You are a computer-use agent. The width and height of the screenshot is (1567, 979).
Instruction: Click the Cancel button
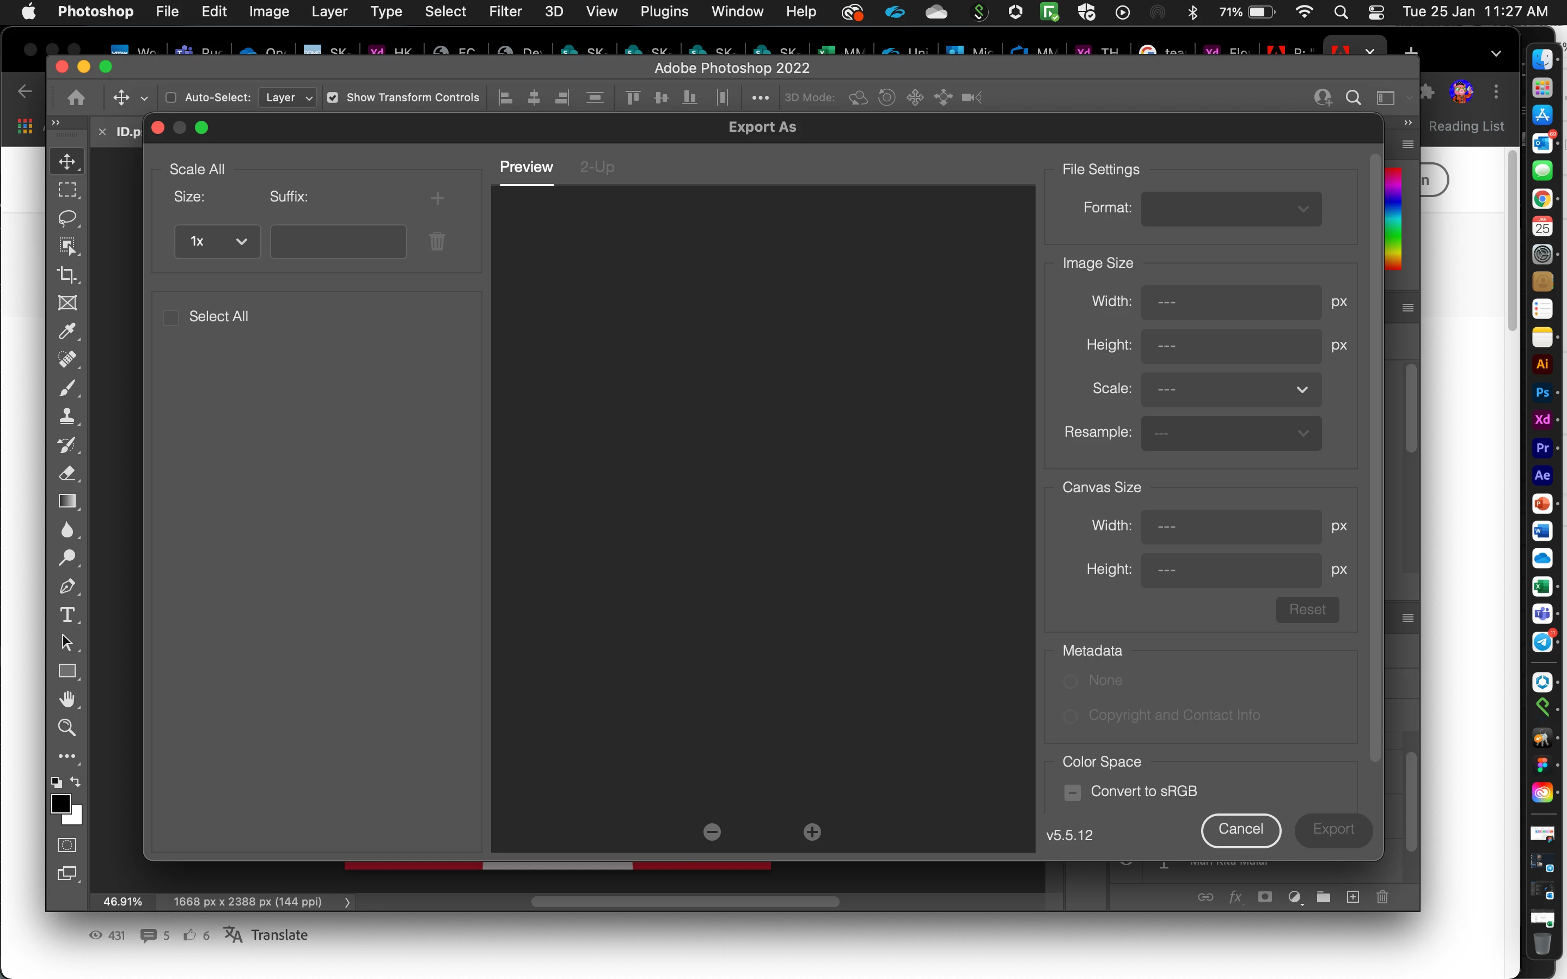(x=1240, y=829)
